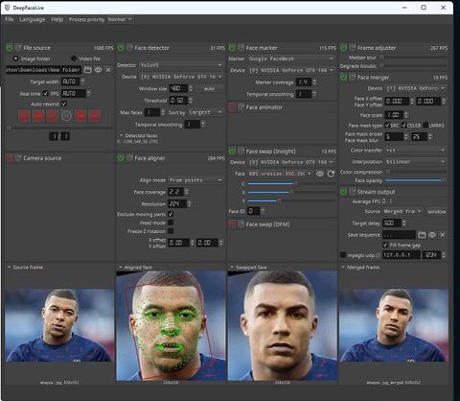Image resolution: width=460 pixels, height=401 pixels.
Task: Open the Sort by Largest dropdown
Action: pos(205,112)
